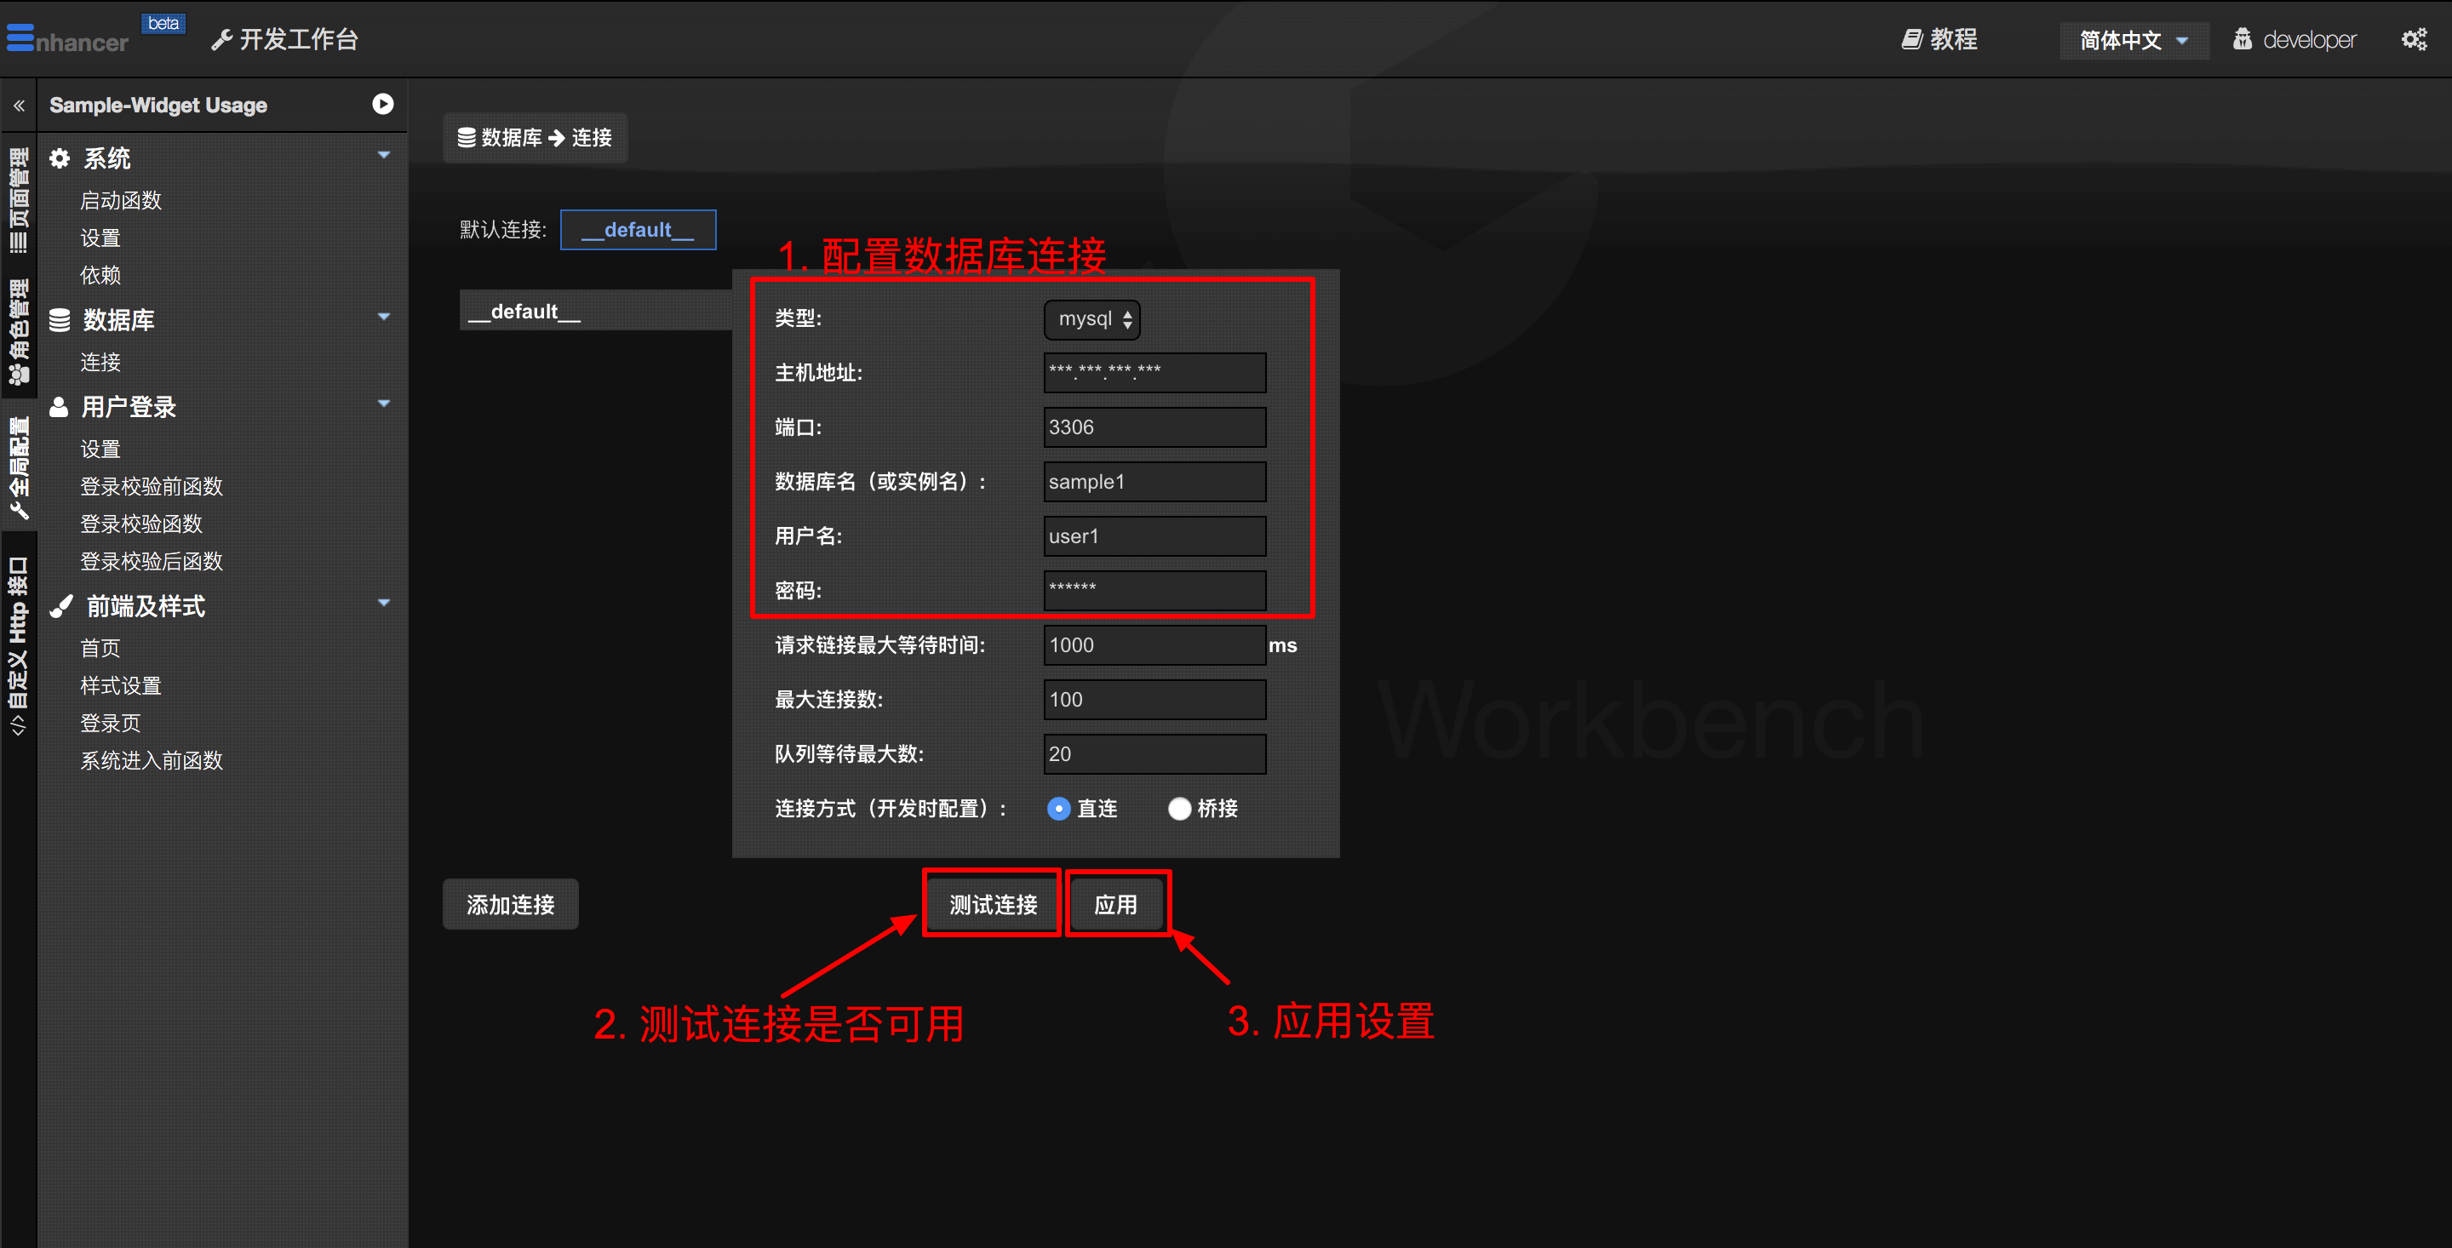The height and width of the screenshot is (1248, 2452).
Task: Open 登录校验函数 in sidebar
Action: point(142,524)
